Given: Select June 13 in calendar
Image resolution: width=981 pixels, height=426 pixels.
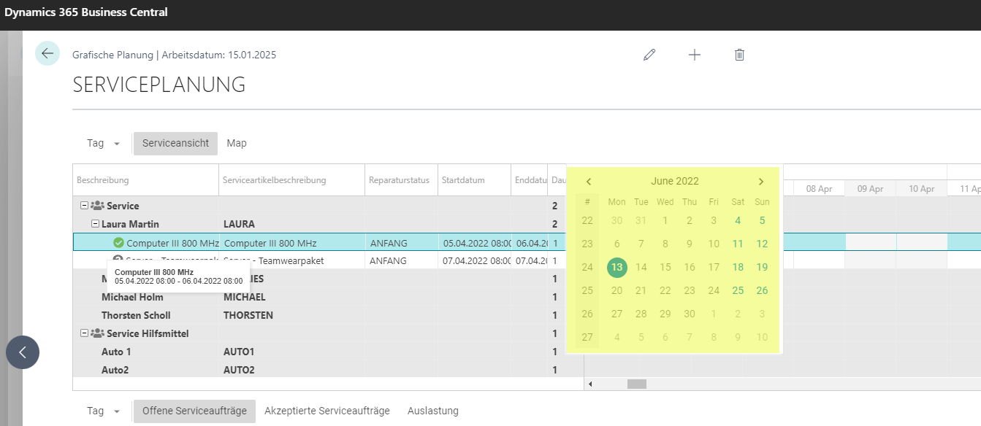Looking at the screenshot, I should 617,267.
